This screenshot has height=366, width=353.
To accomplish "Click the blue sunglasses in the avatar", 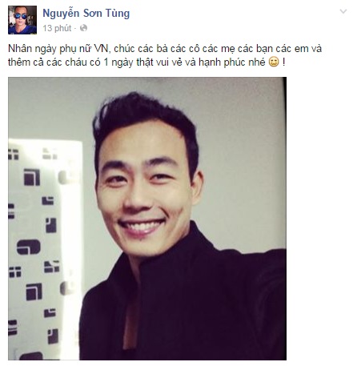I will [x=21, y=16].
